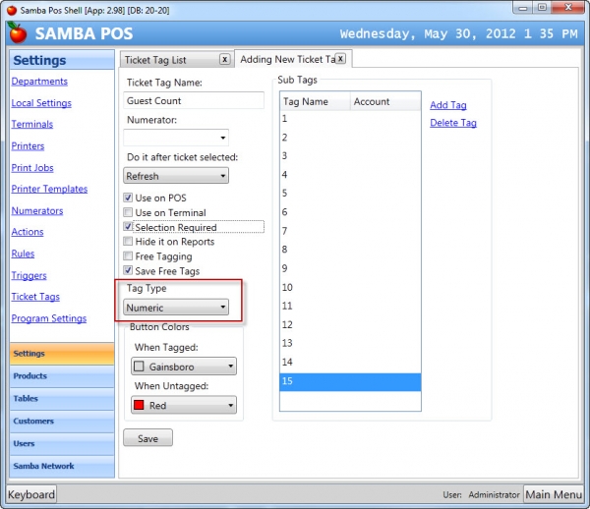The height and width of the screenshot is (509, 590).
Task: Edit the Ticket Tag Name field
Action: tap(194, 101)
